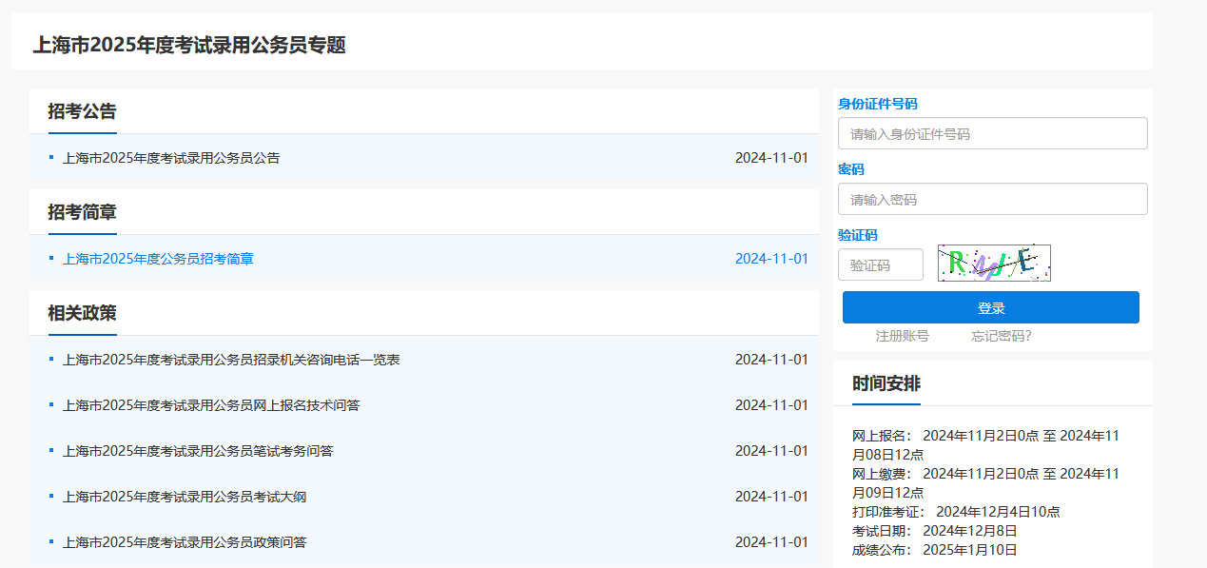The width and height of the screenshot is (1207, 568).
Task: Click the date beside 笔试考务问答 row
Action: click(x=771, y=451)
